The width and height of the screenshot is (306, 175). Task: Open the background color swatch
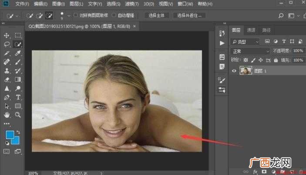click(17, 141)
